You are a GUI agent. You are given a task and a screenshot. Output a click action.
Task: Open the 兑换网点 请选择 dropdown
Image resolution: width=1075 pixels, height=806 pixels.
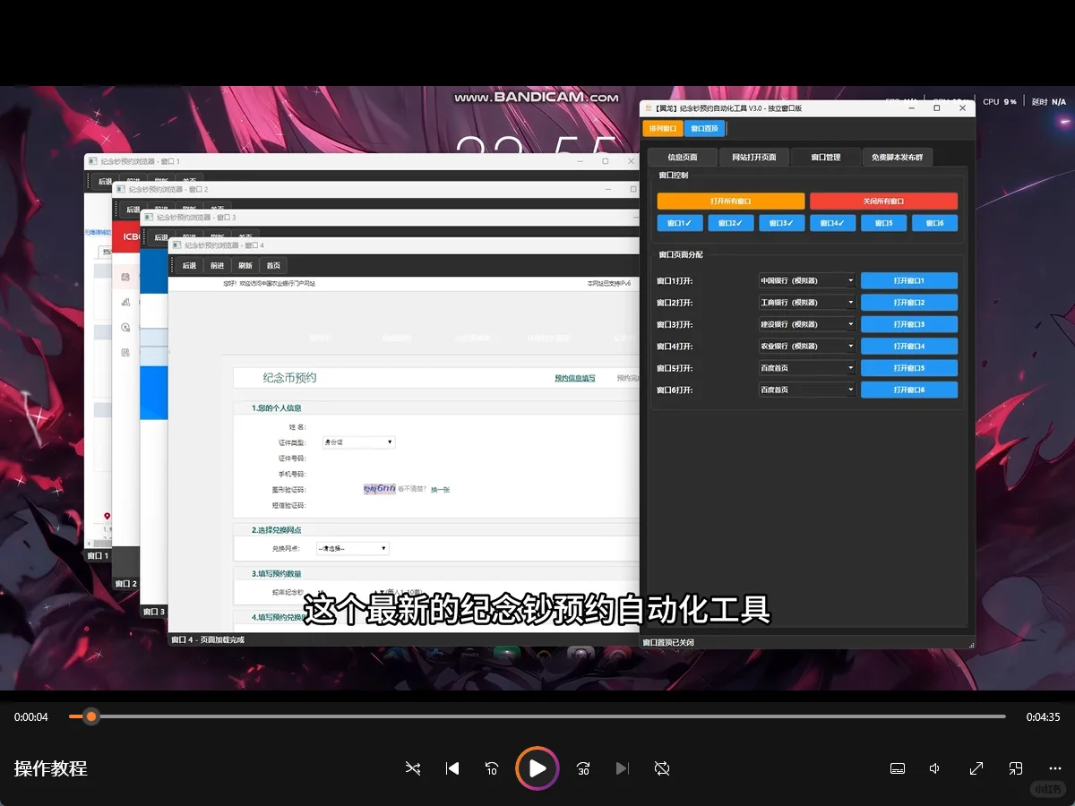click(352, 548)
